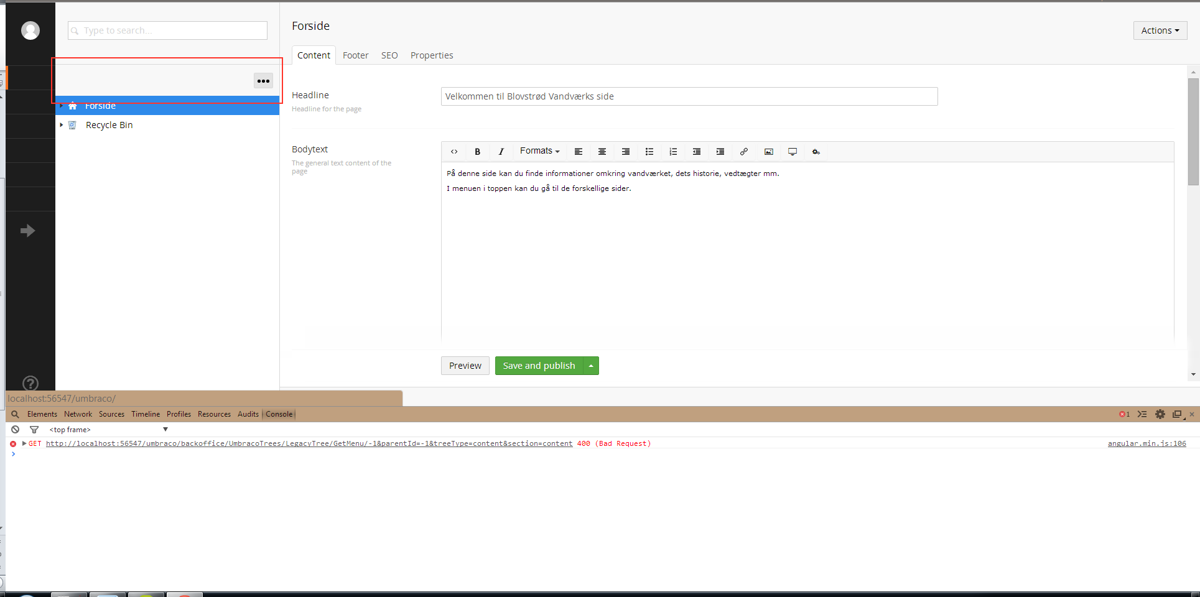Increase indent in the editor

pos(720,152)
